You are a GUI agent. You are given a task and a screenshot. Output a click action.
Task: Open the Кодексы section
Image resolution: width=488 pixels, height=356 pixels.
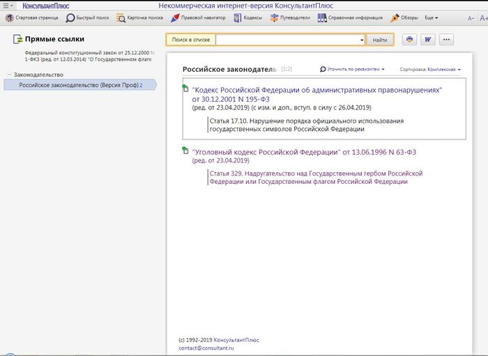(x=247, y=17)
